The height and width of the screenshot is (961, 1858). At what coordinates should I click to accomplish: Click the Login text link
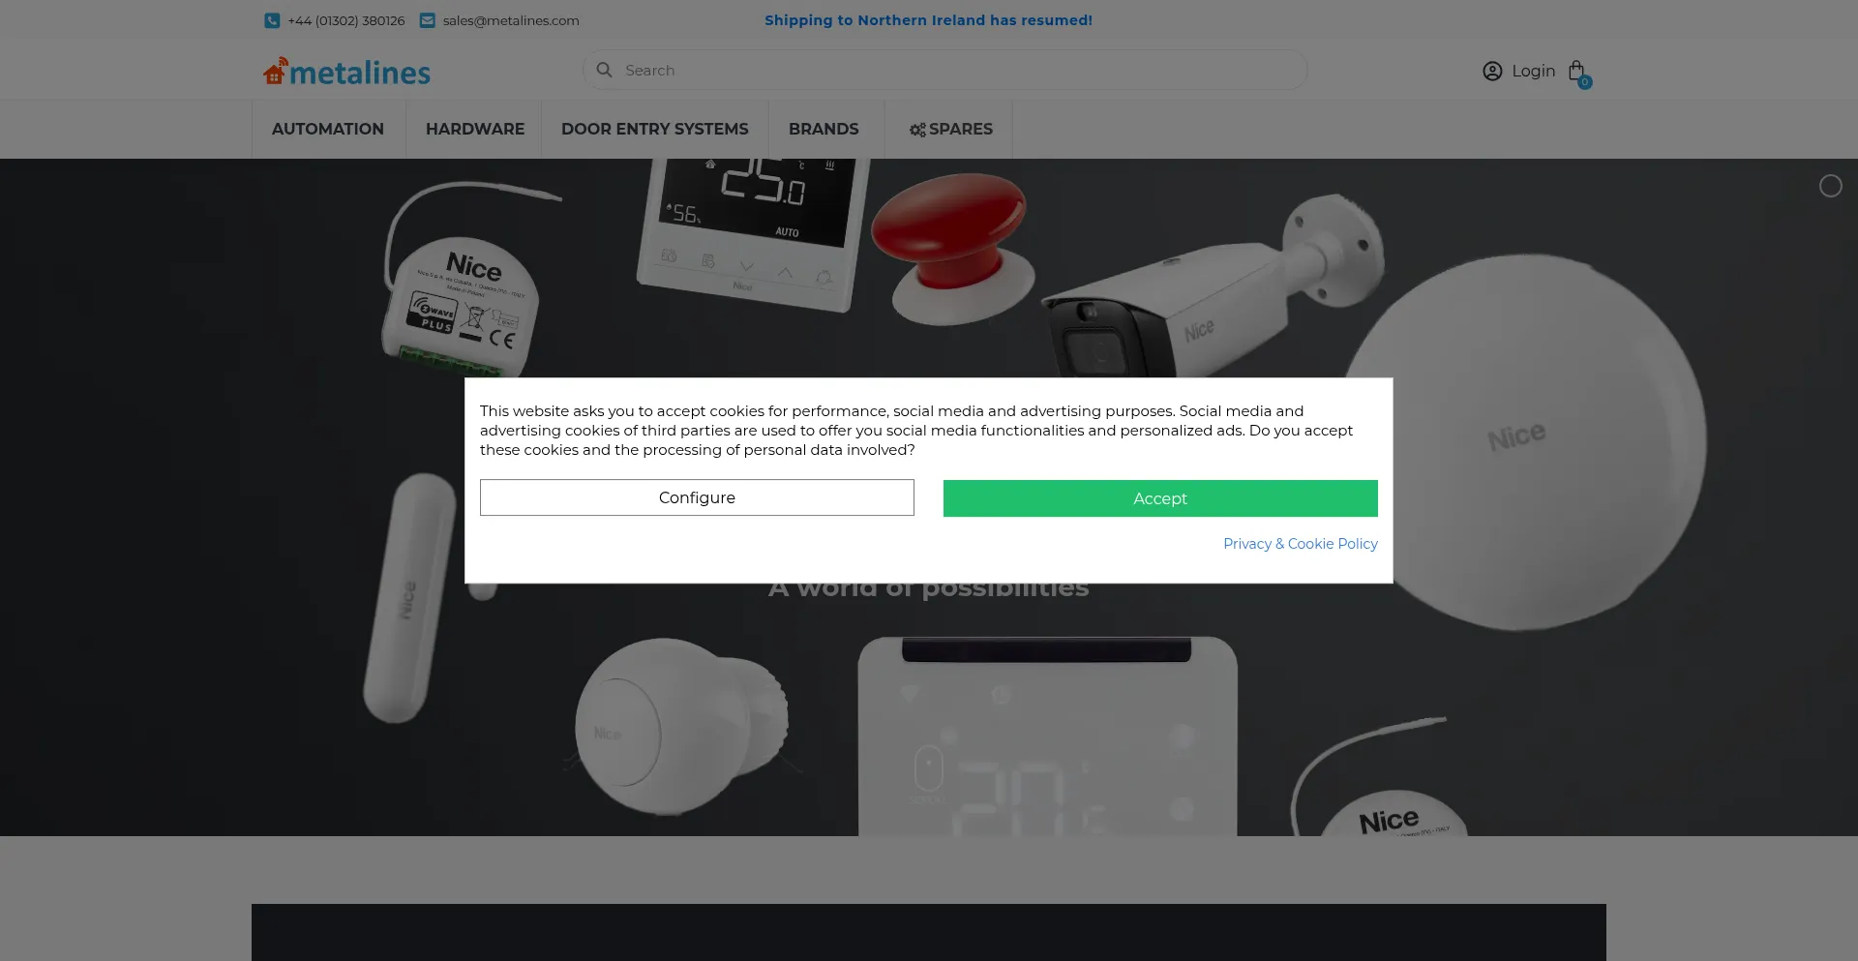1533,71
